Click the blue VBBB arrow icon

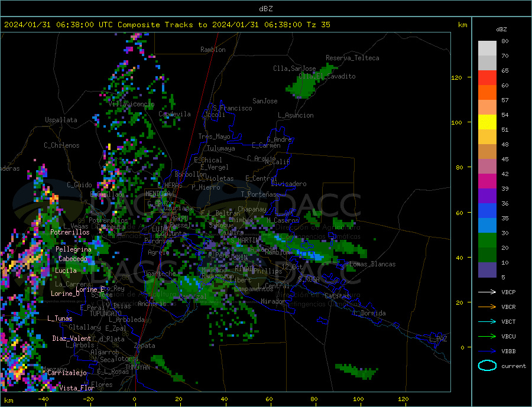point(487,351)
